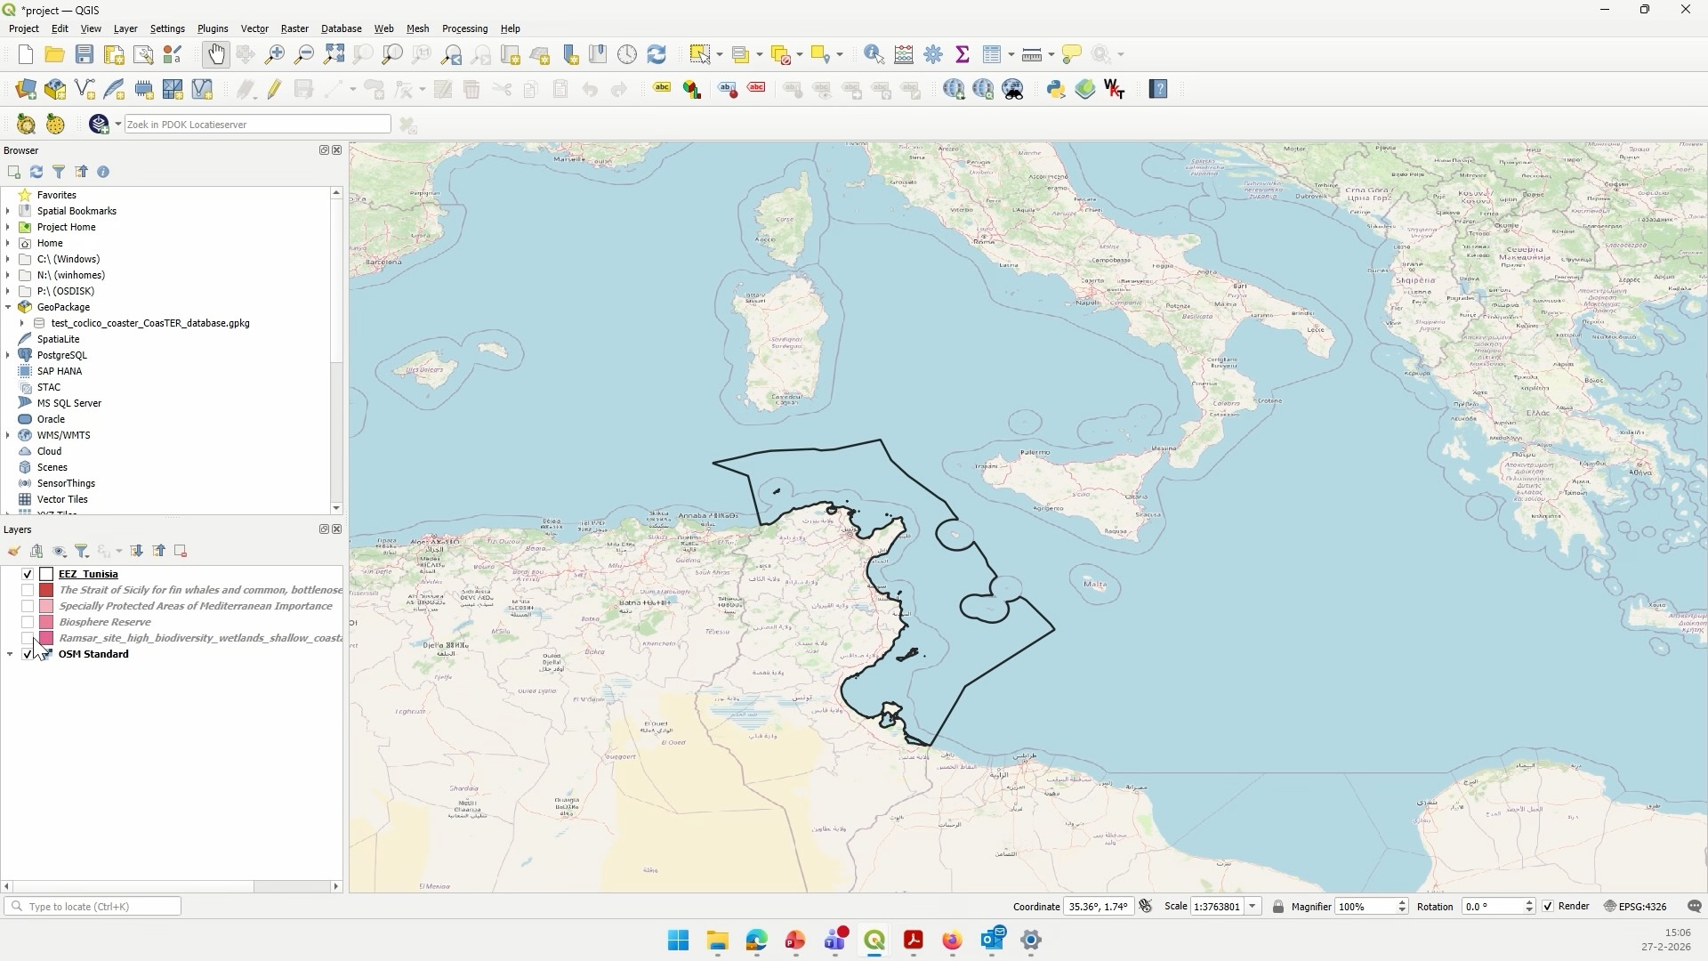Open the Log Messages bubble in status bar

(1695, 907)
